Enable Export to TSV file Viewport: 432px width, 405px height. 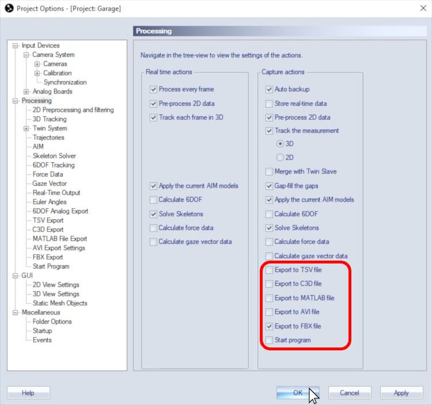click(269, 270)
